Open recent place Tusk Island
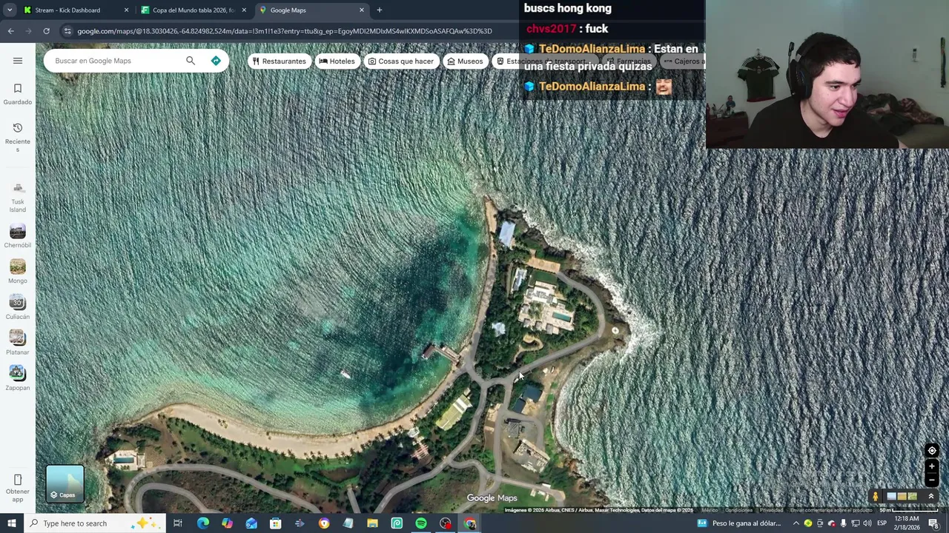949x533 pixels. click(x=18, y=197)
